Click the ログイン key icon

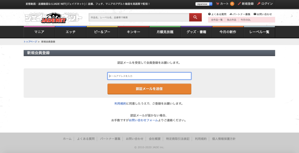259,4
